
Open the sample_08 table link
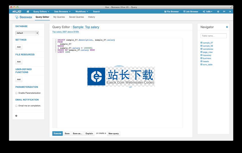208,46
